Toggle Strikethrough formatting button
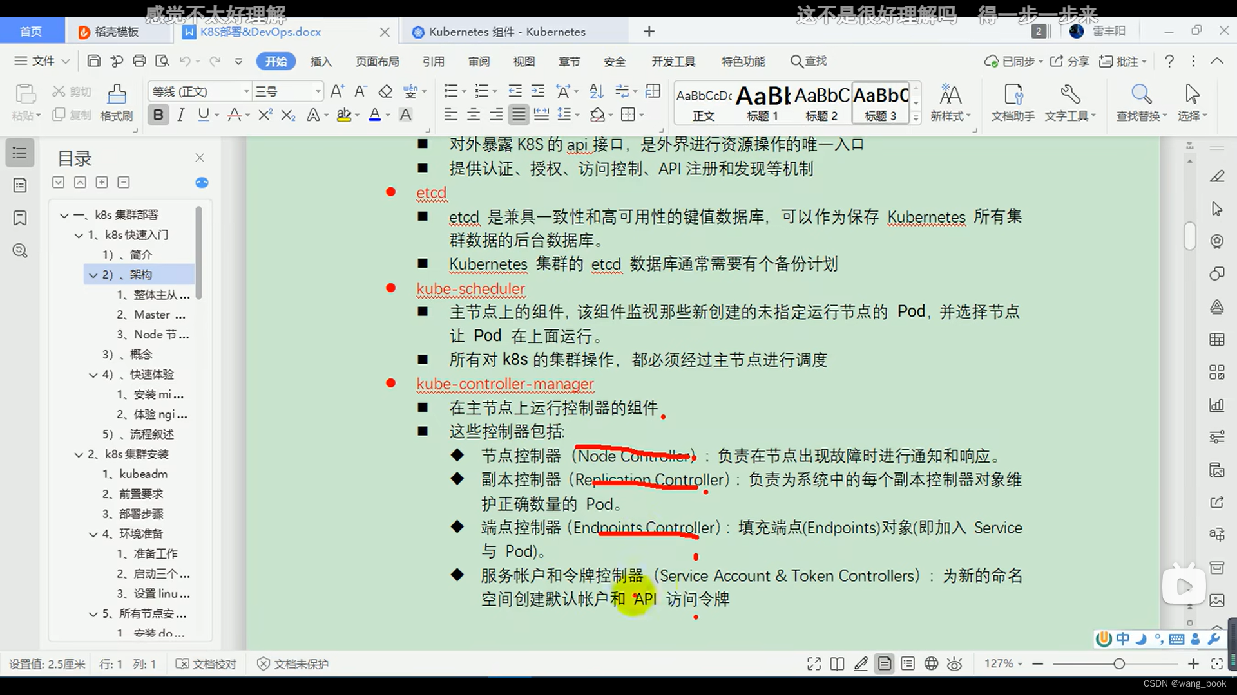Image resolution: width=1237 pixels, height=695 pixels. click(x=234, y=115)
